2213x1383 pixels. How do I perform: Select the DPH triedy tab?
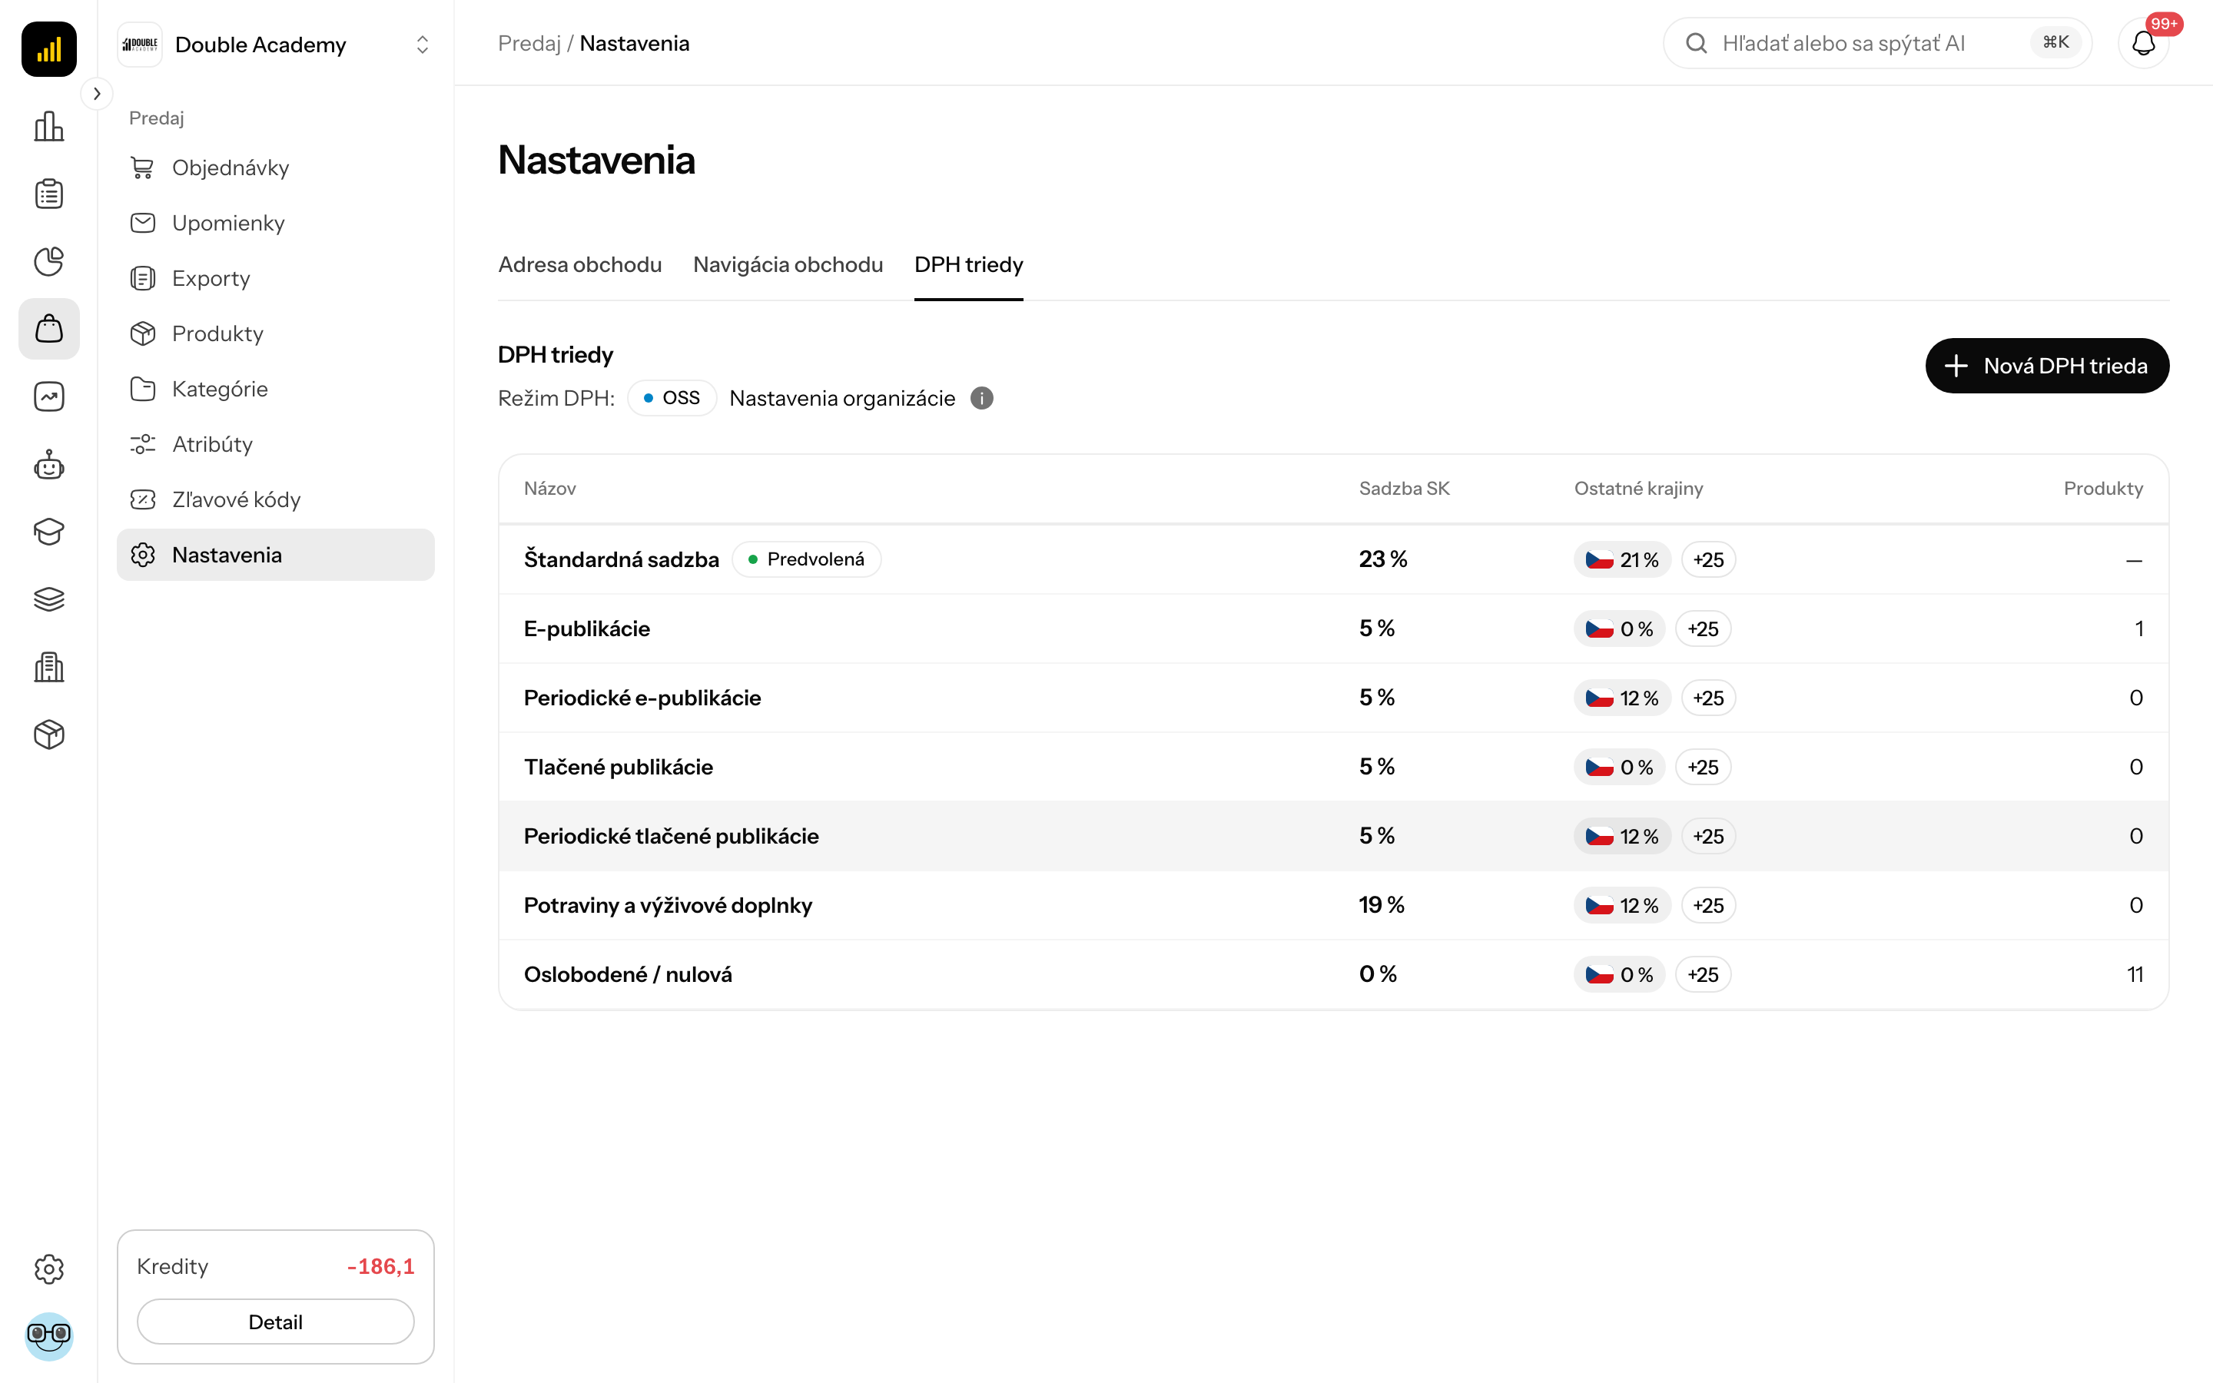coord(968,265)
